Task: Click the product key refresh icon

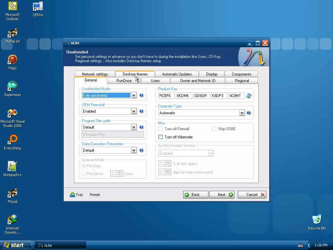Action: pyautogui.click(x=249, y=96)
